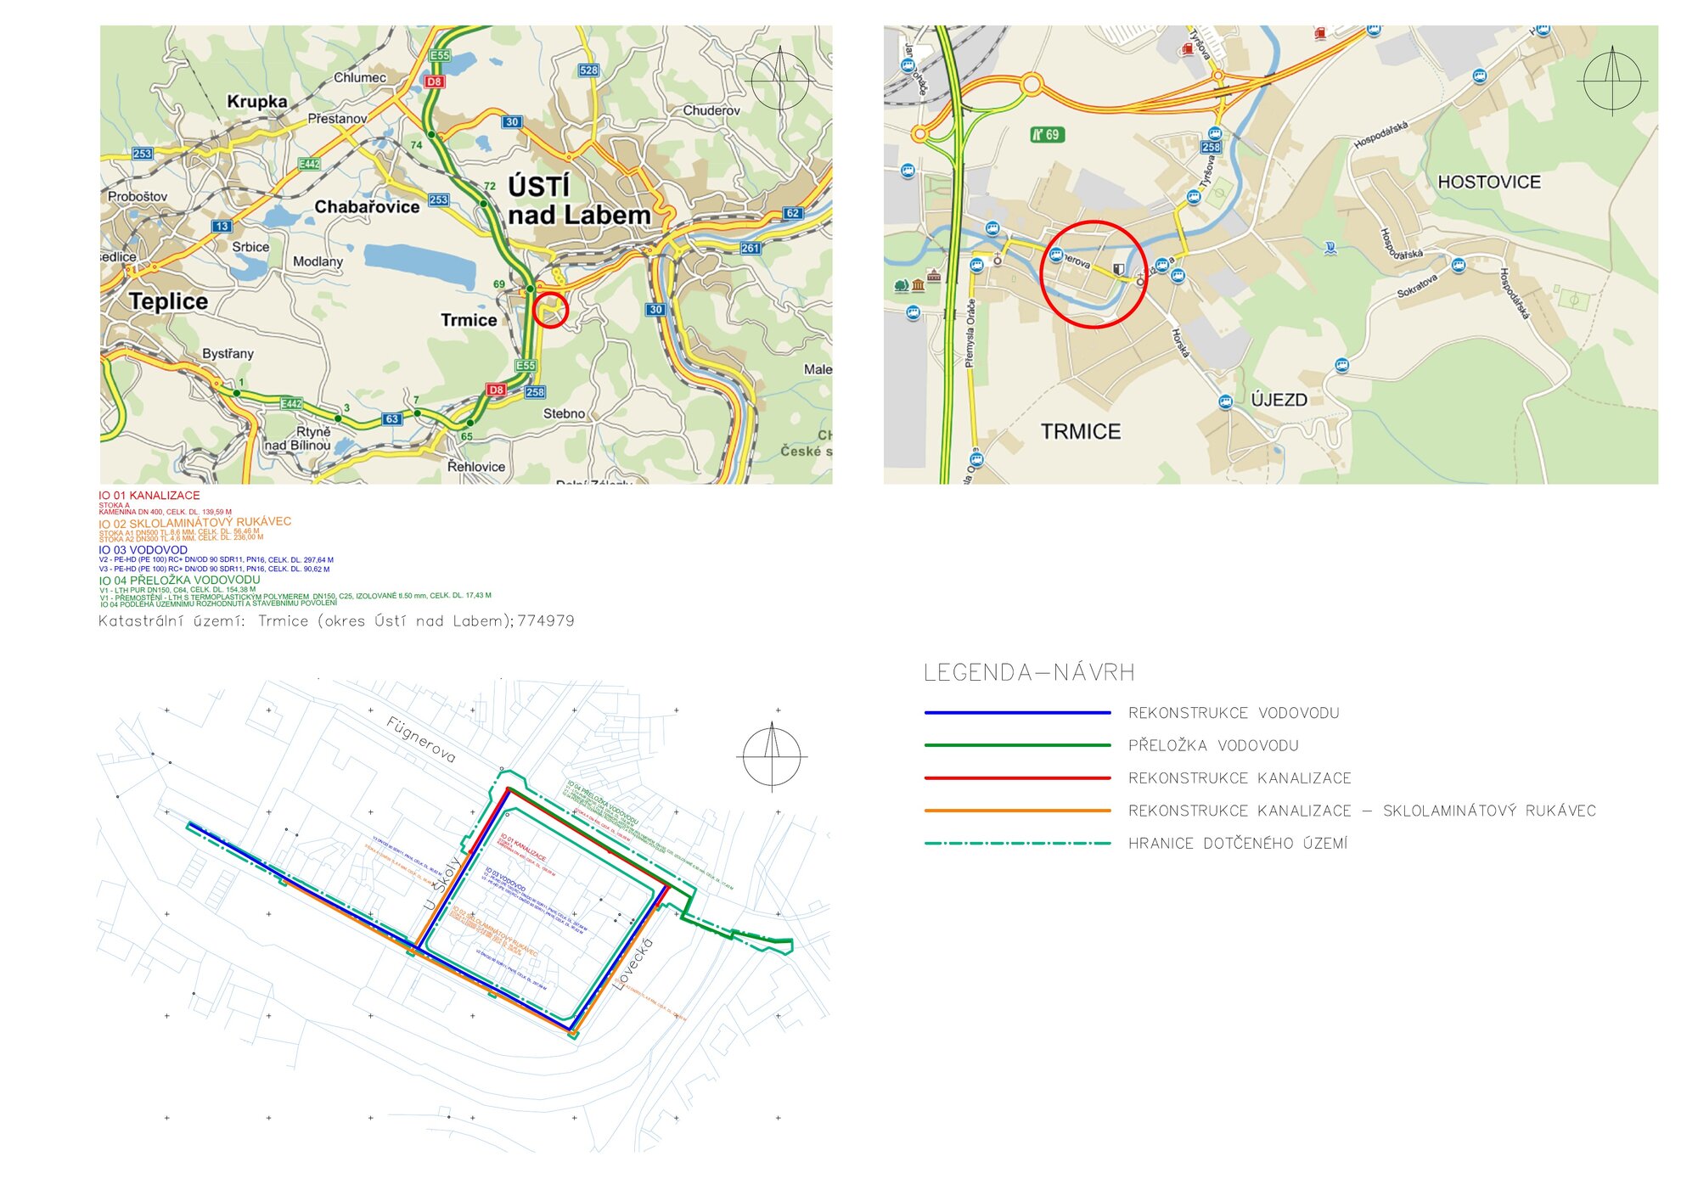The image size is (1698, 1201).
Task: Click the blue 258 shield on the Trmice detail map
Action: pos(1211,147)
